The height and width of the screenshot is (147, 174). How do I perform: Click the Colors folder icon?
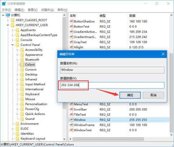tap(22, 65)
